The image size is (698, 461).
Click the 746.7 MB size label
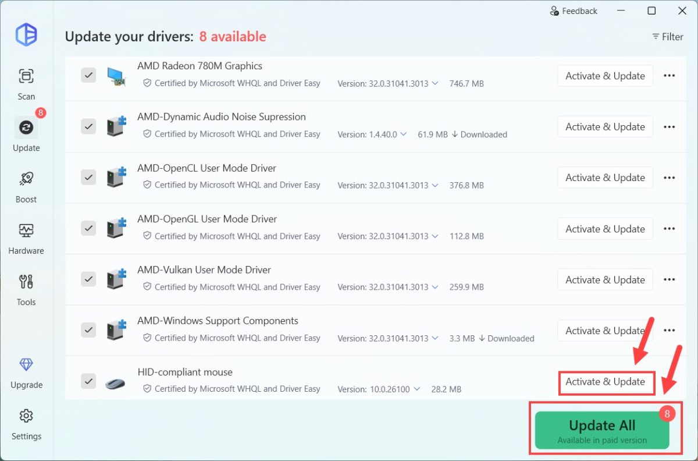(x=466, y=83)
